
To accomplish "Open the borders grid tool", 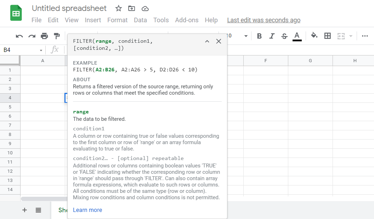I will (328, 36).
